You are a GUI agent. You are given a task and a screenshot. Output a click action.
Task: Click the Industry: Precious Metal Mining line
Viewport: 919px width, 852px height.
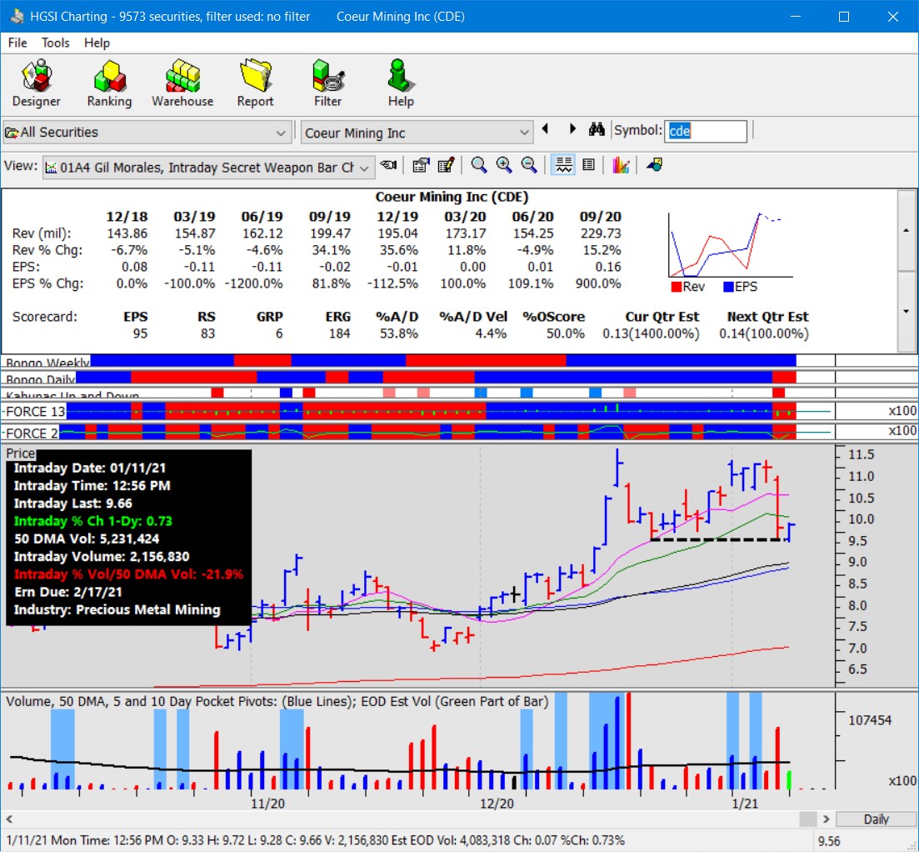117,610
